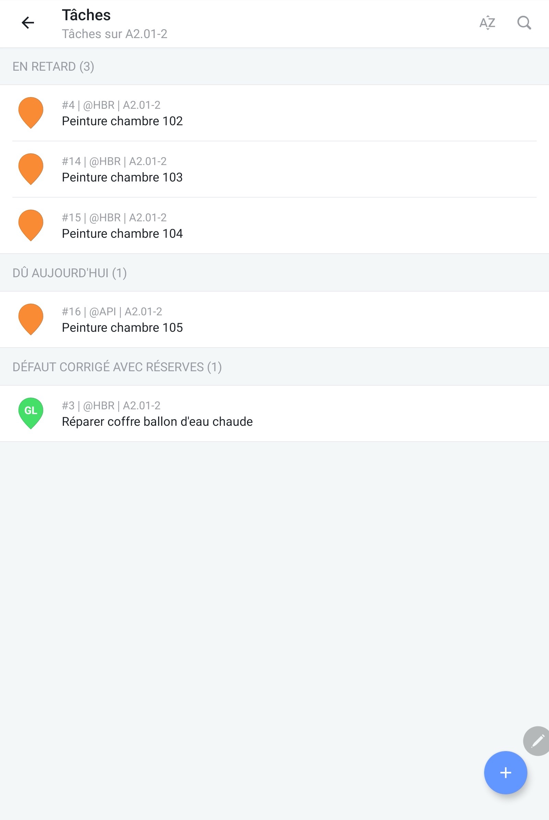Image resolution: width=549 pixels, height=820 pixels.
Task: Add a new task with the plus button
Action: [x=505, y=772]
